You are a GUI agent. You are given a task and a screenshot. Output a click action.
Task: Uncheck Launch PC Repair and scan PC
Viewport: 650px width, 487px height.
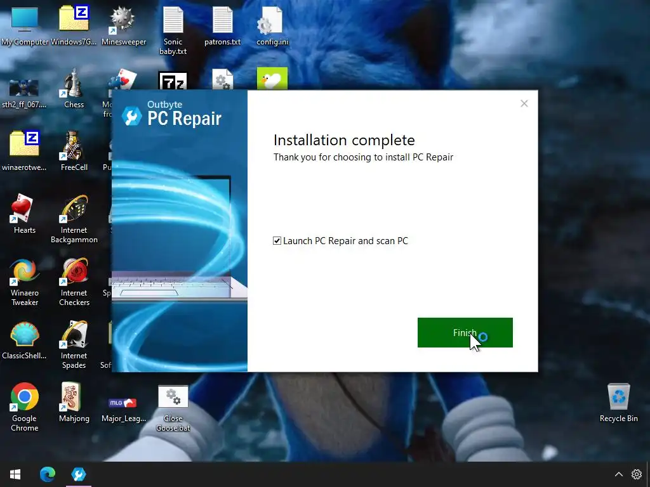[277, 240]
